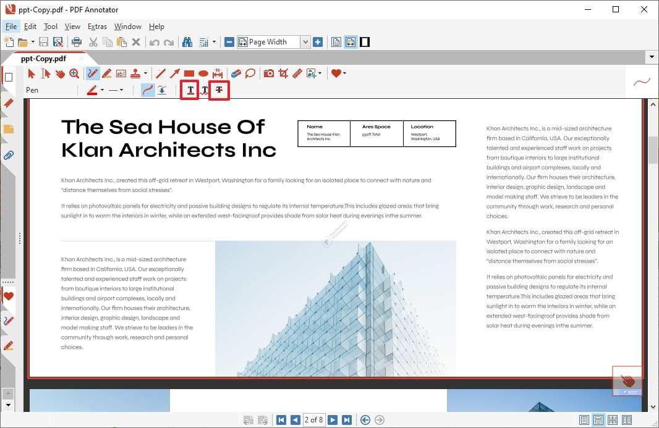659x428 pixels.
Task: Select the Rectangle shape tool
Action: click(189, 73)
